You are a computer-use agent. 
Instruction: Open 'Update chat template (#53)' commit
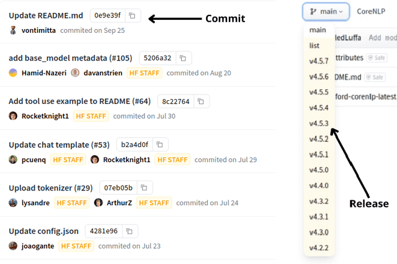pos(59,145)
